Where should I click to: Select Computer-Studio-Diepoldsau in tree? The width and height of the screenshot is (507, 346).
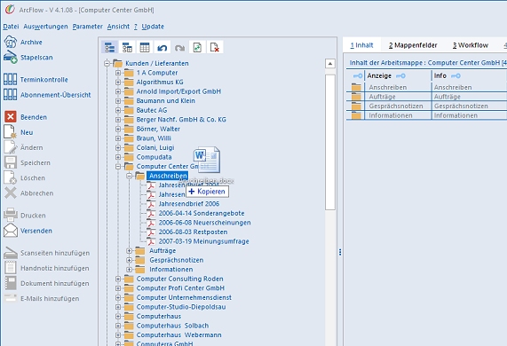181,307
